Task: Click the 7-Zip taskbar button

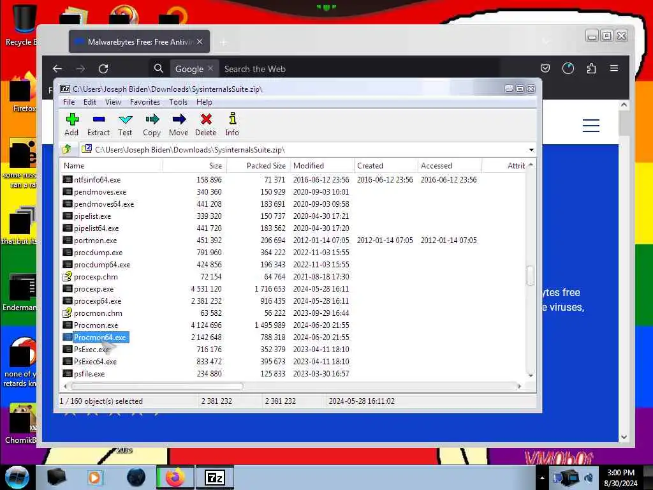Action: (x=214, y=477)
